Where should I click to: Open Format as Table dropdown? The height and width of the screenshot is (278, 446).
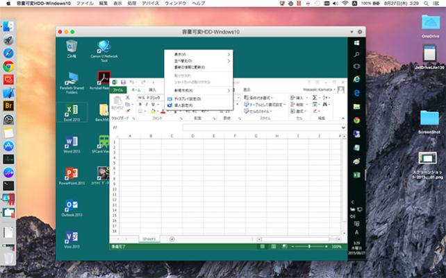click(x=265, y=105)
